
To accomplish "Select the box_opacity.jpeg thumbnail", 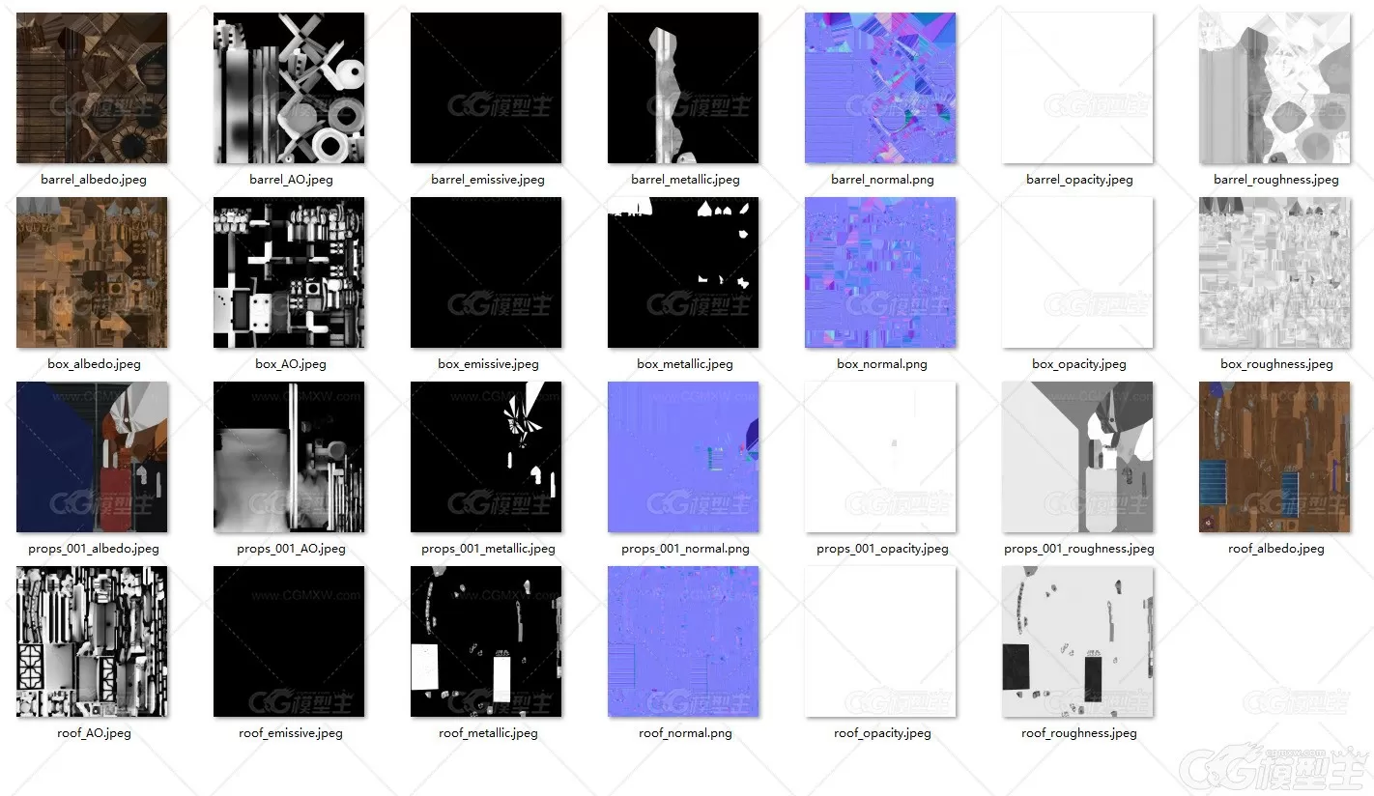I will point(1077,272).
